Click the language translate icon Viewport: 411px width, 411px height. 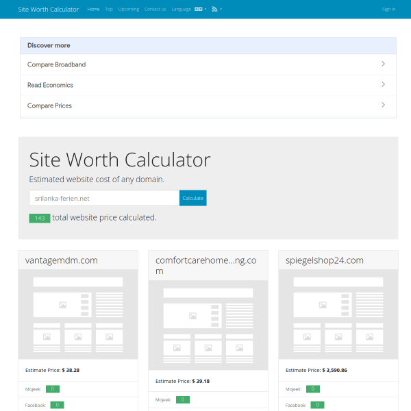(199, 9)
